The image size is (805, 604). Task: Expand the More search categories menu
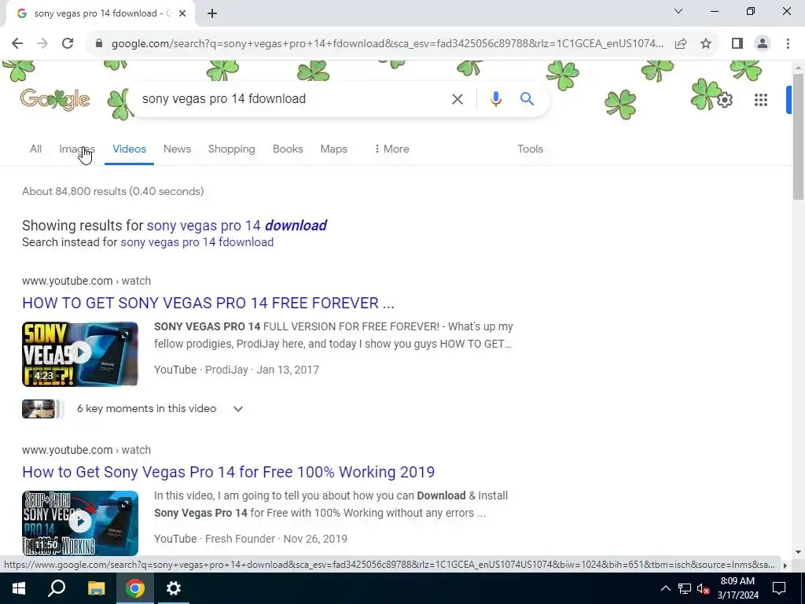[391, 149]
